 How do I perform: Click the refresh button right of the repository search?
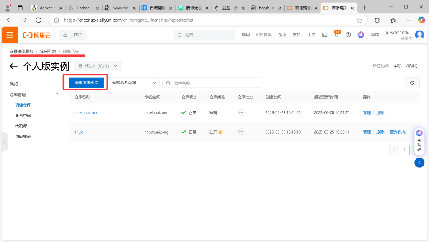click(x=412, y=83)
